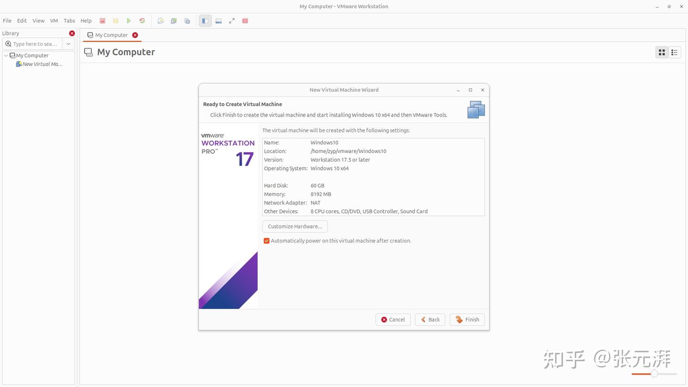The image size is (688, 387).
Task: Click the Operating System value Windows 10 x64
Action: click(330, 168)
